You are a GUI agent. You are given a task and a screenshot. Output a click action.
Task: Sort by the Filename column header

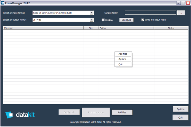44,28
